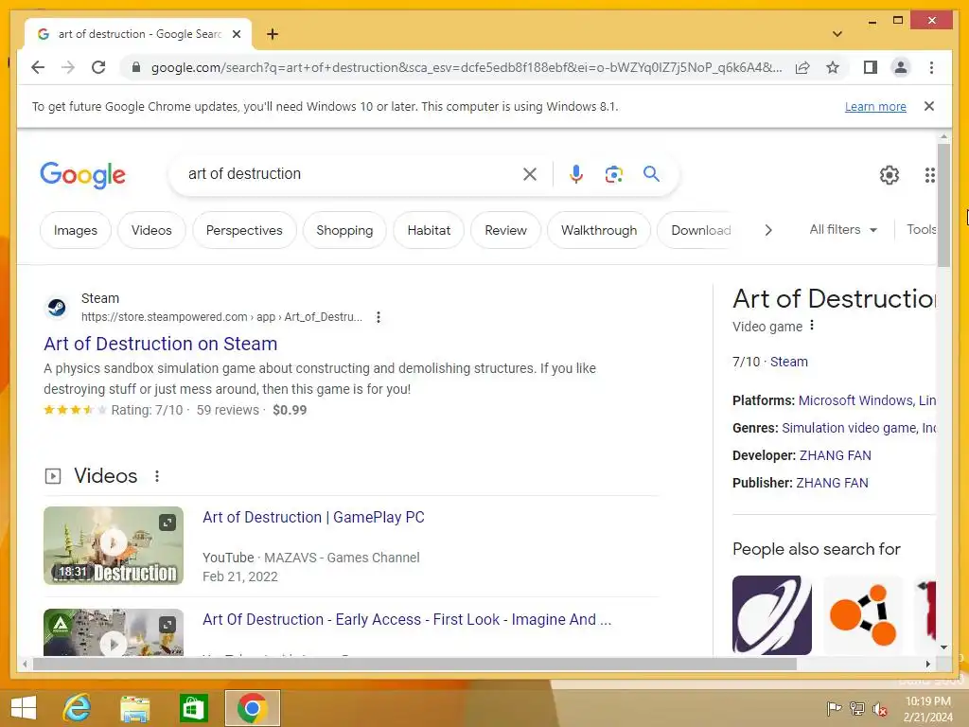
Task: Expand the All filters dropdown
Action: point(843,229)
